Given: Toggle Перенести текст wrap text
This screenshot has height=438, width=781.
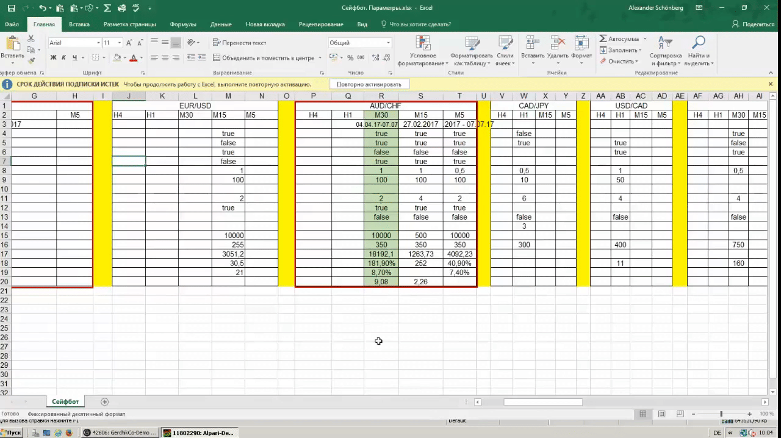Looking at the screenshot, I should pos(239,43).
